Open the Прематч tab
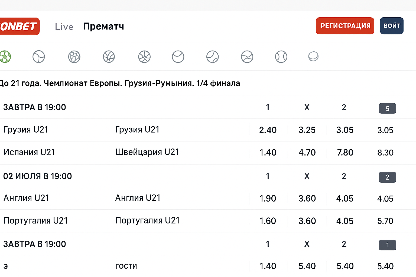This screenshot has width=416, height=277. pos(103,26)
